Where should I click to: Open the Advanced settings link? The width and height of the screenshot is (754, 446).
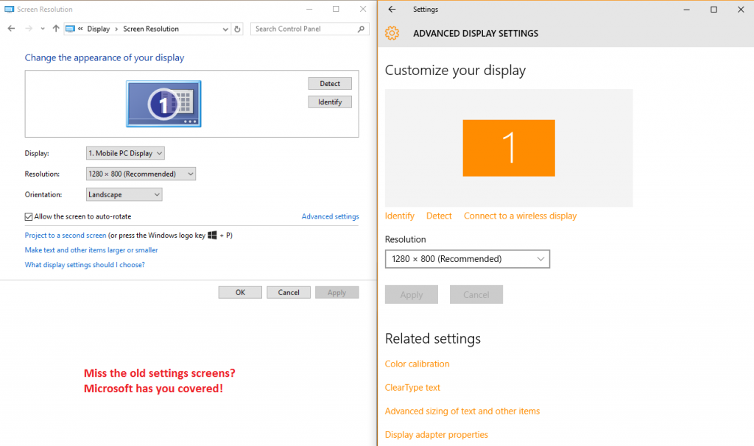tap(331, 216)
